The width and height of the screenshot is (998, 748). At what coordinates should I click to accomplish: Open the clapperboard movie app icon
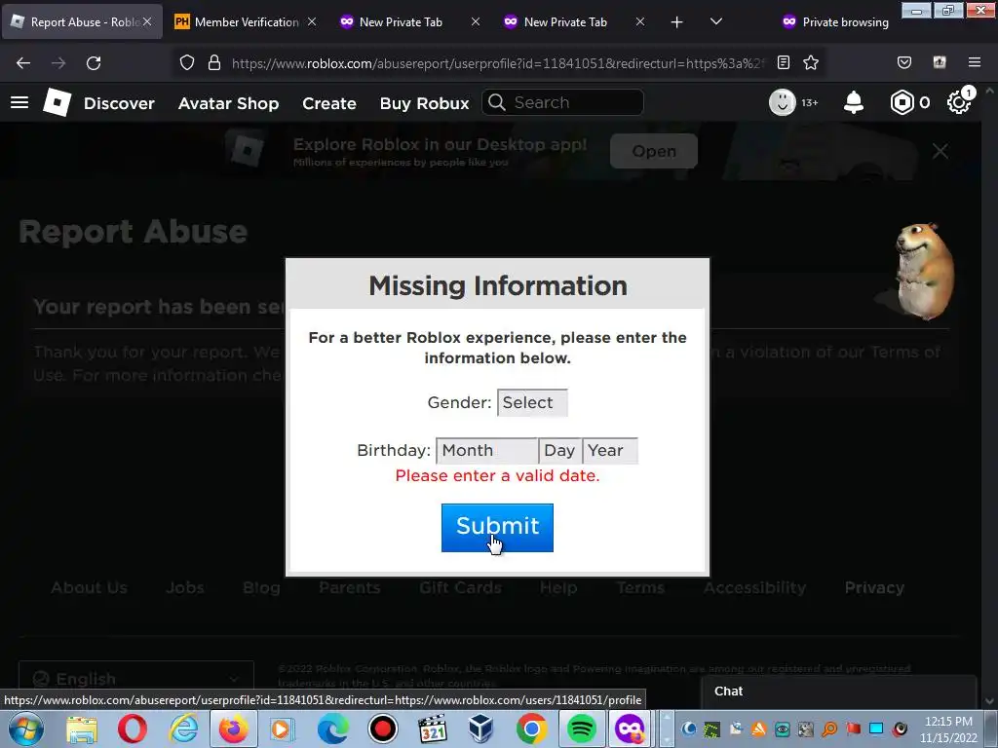click(x=432, y=729)
